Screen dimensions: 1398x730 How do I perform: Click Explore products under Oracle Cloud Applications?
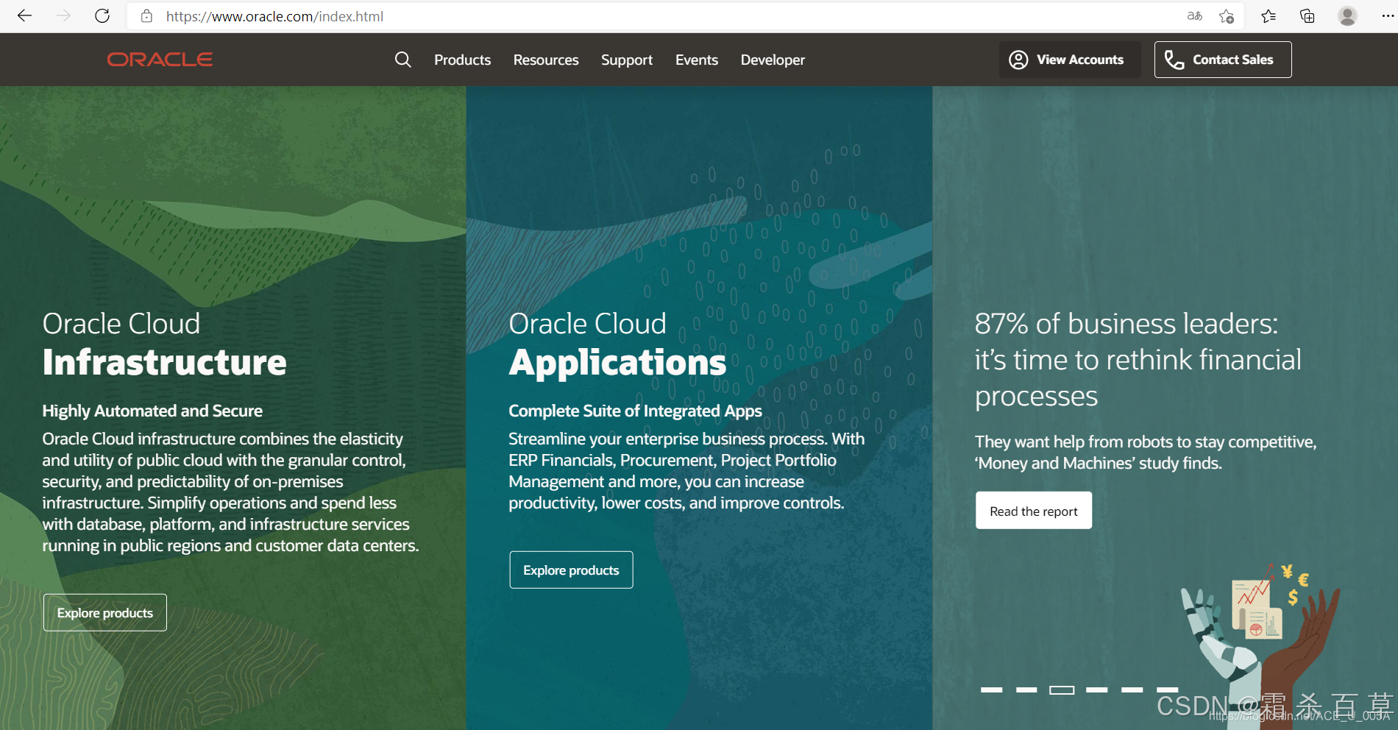pyautogui.click(x=571, y=570)
